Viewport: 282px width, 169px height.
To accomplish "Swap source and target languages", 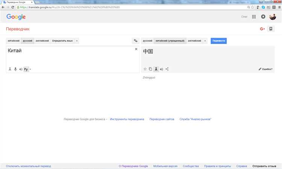I will (x=136, y=41).
